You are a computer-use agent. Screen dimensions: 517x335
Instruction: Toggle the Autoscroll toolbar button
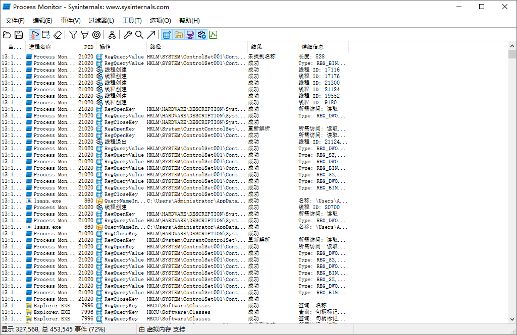(46, 35)
